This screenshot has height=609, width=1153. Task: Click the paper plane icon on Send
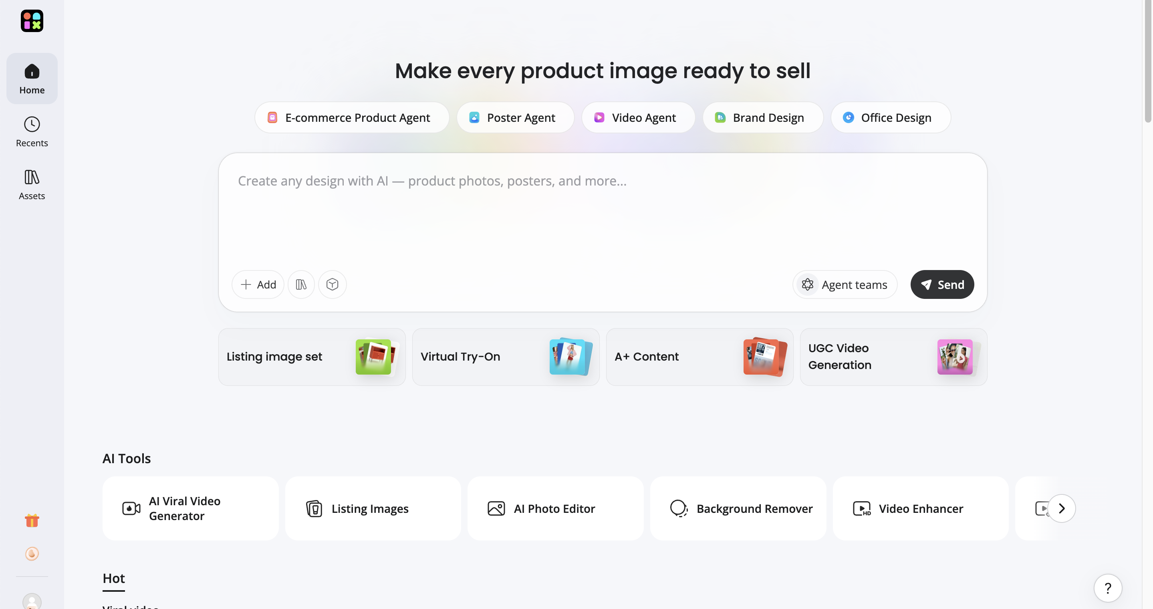coord(926,284)
